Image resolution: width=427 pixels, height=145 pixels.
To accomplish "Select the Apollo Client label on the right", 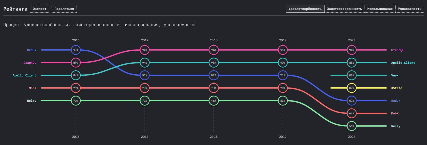I will [403, 63].
